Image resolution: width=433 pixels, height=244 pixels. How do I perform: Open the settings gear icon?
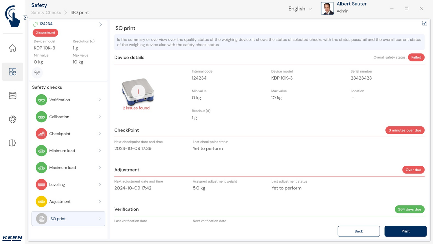pyautogui.click(x=13, y=119)
